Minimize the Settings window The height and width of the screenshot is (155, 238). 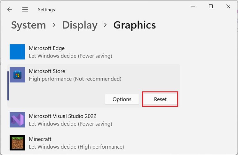[193, 6]
